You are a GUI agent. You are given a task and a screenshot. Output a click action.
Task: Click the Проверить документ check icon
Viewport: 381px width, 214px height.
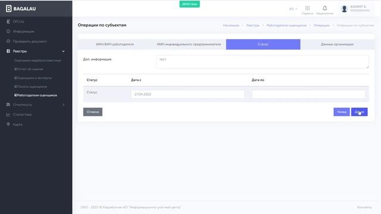pos(8,41)
